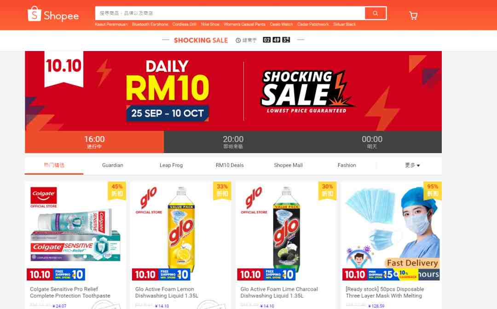
Task: Click the Colgate Official Store logo
Action: [x=44, y=198]
